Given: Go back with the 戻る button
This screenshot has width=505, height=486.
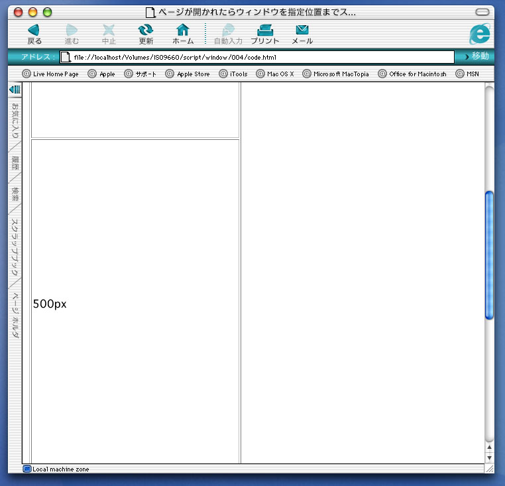Looking at the screenshot, I should [x=34, y=34].
